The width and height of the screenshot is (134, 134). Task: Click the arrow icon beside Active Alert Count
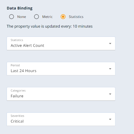(110, 43)
